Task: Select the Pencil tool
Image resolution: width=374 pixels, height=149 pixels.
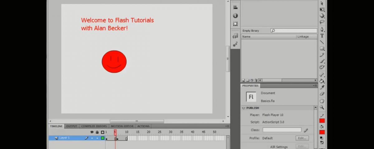Action: (322, 55)
